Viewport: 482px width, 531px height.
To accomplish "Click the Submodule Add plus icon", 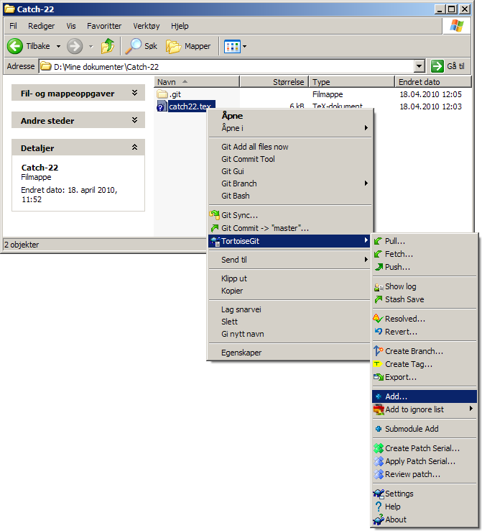I will pyautogui.click(x=379, y=429).
